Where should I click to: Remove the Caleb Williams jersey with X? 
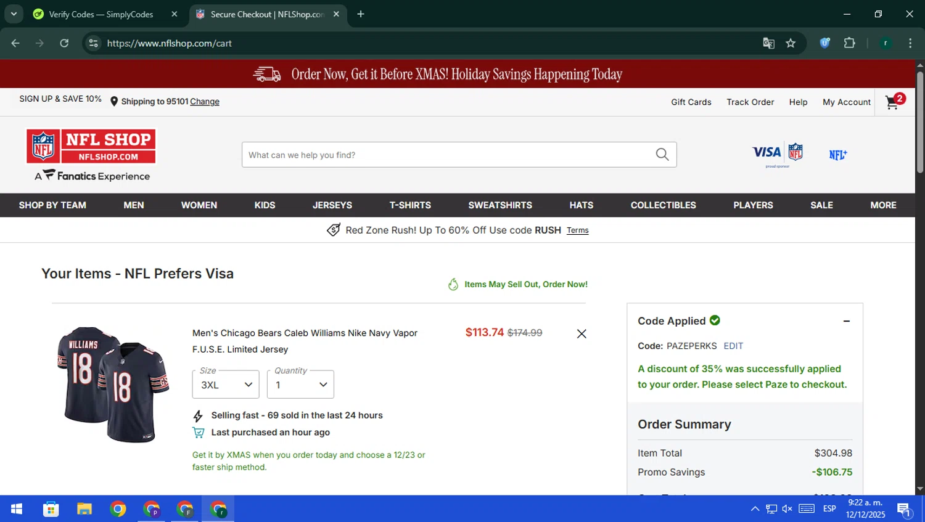[582, 334]
